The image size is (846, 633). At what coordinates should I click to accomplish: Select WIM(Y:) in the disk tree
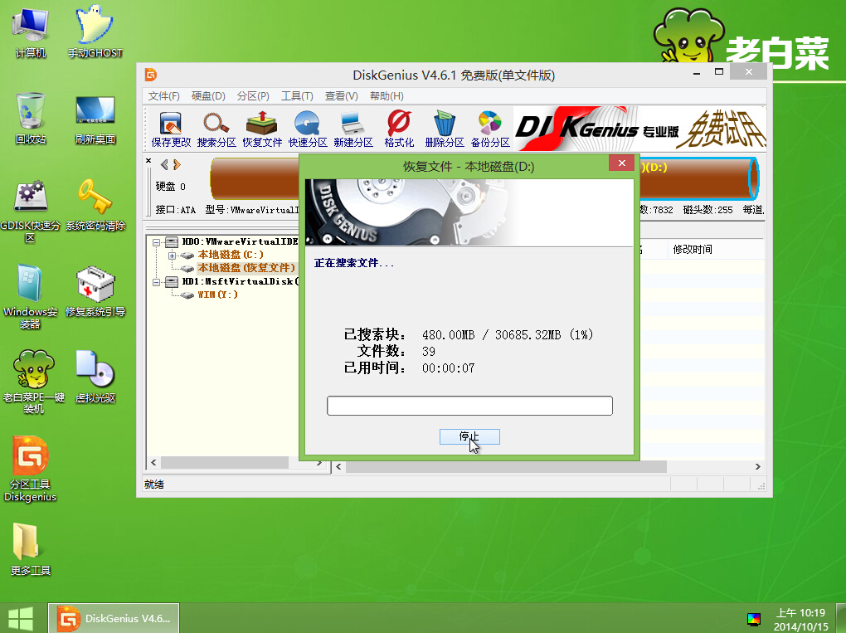tap(217, 295)
